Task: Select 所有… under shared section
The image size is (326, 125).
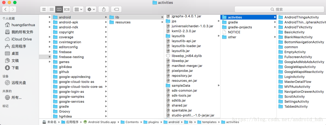Action: (13, 97)
